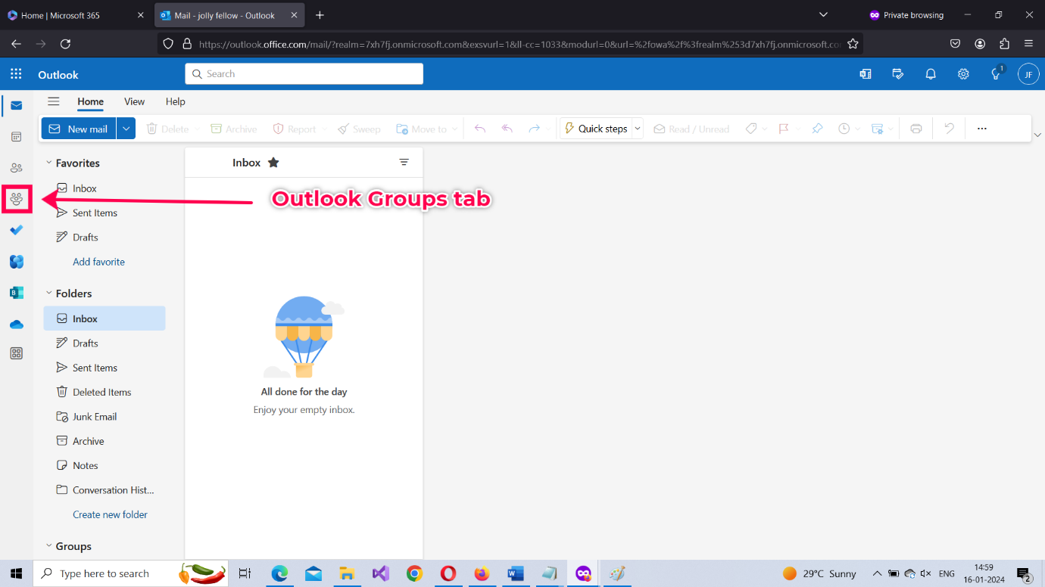Select the Home ribbon tab
The height and width of the screenshot is (587, 1045).
point(91,101)
